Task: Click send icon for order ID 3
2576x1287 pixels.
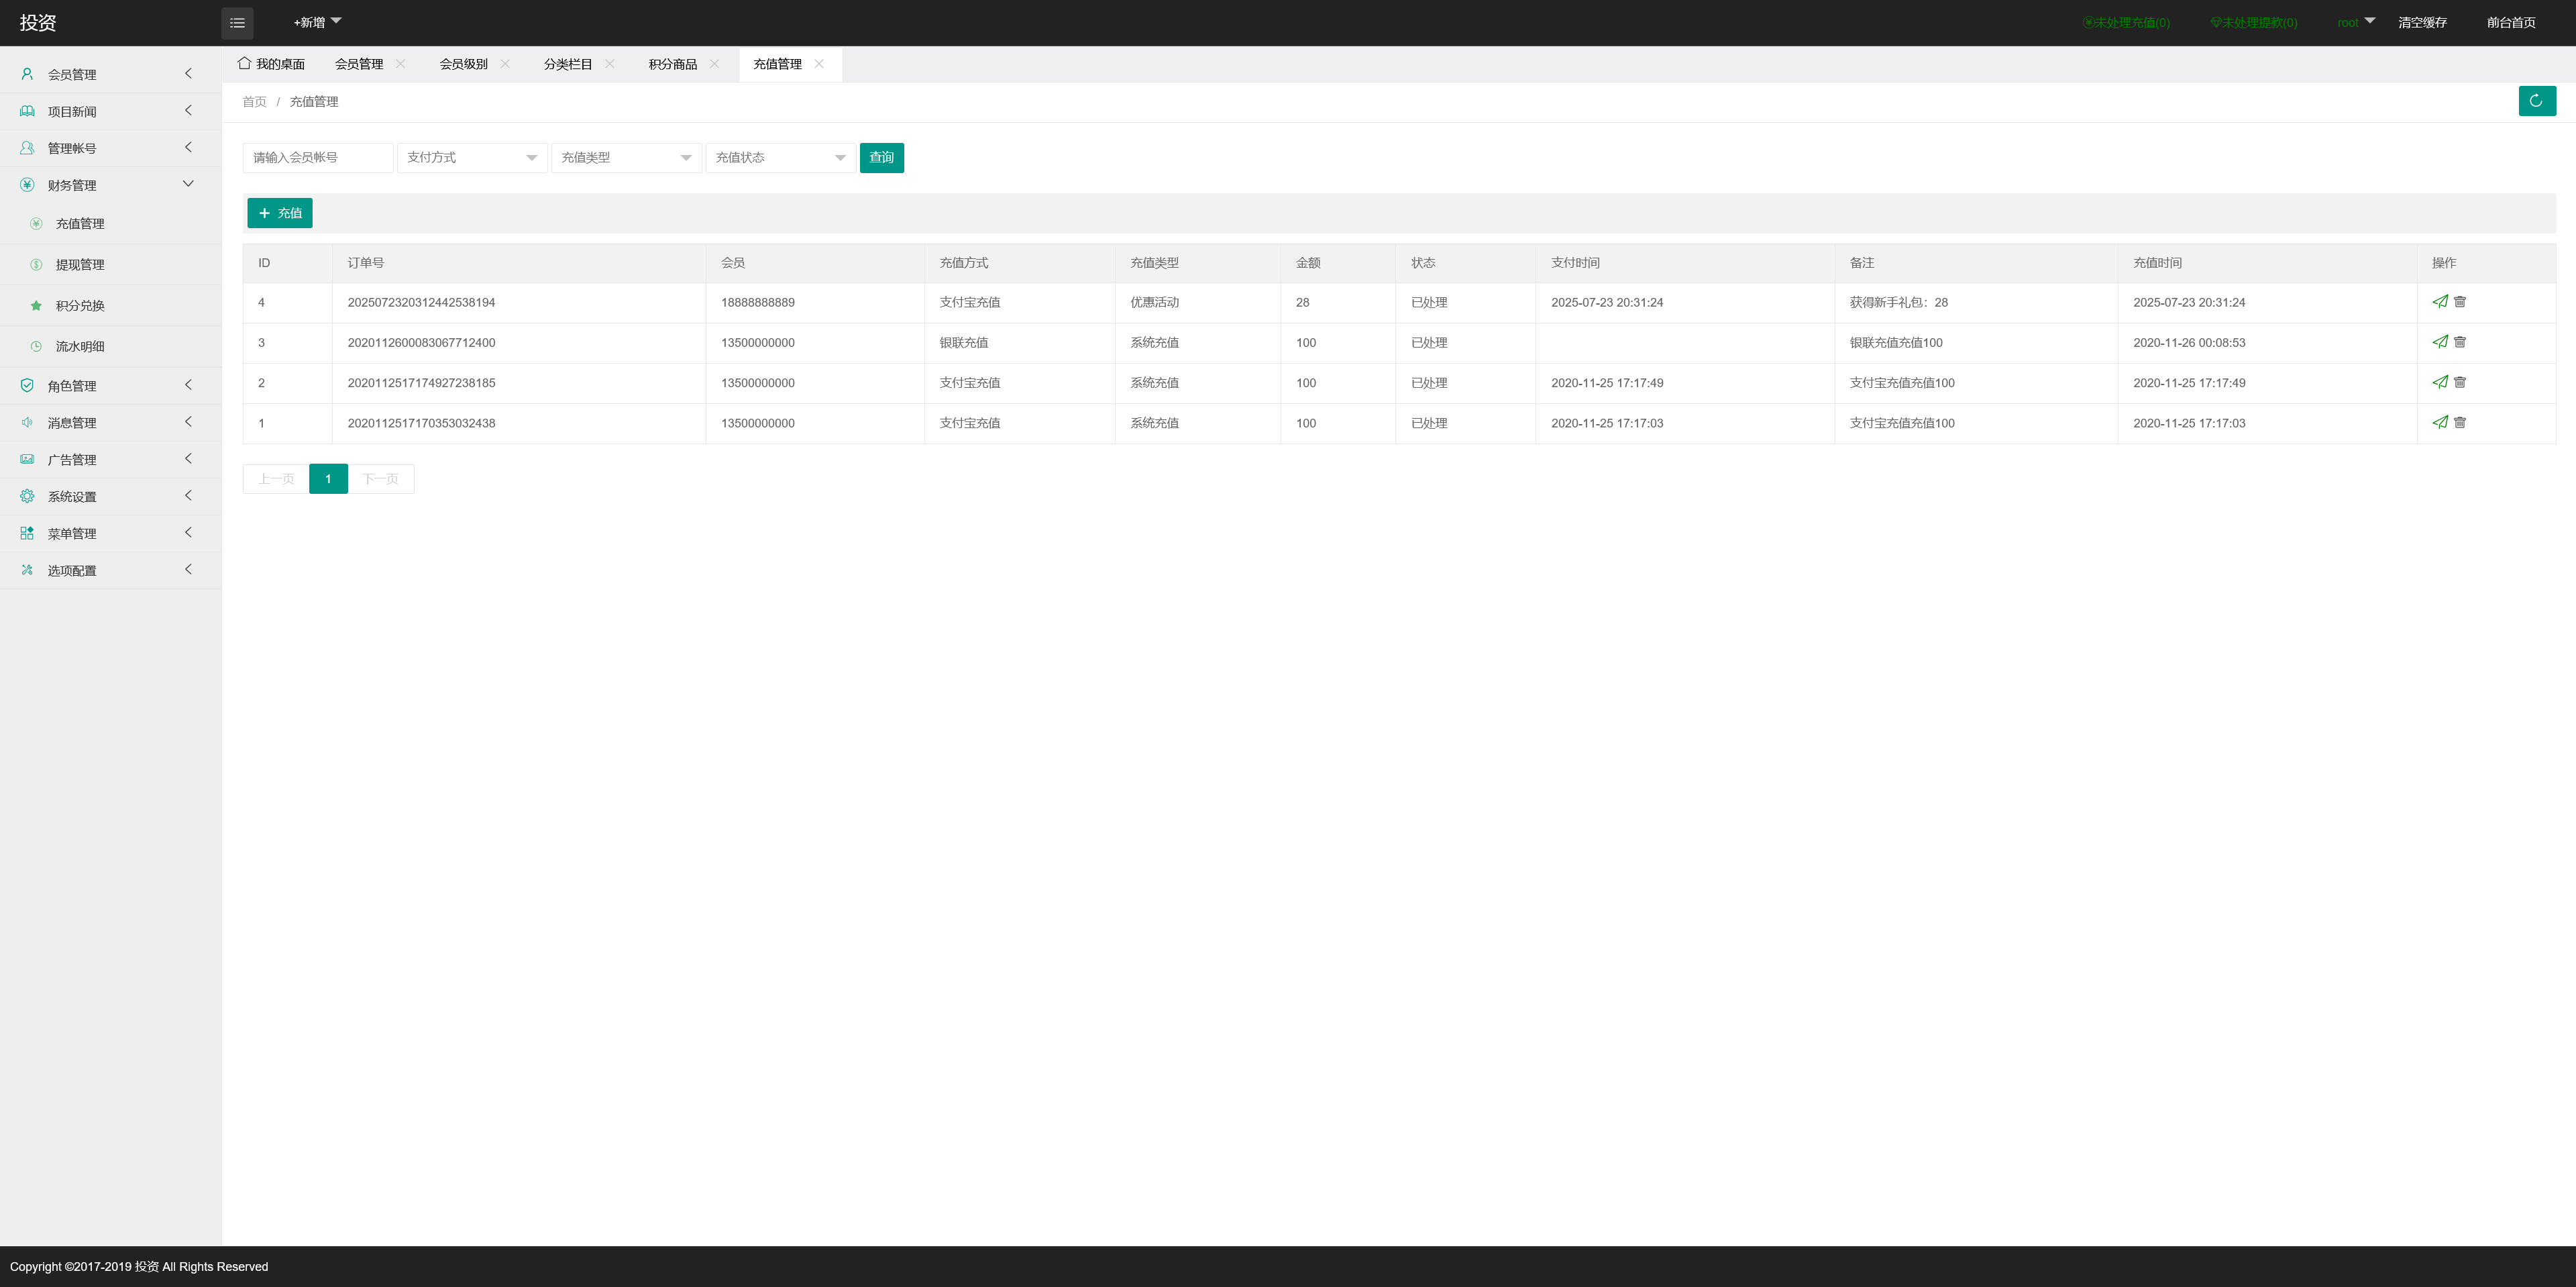Action: (2440, 342)
